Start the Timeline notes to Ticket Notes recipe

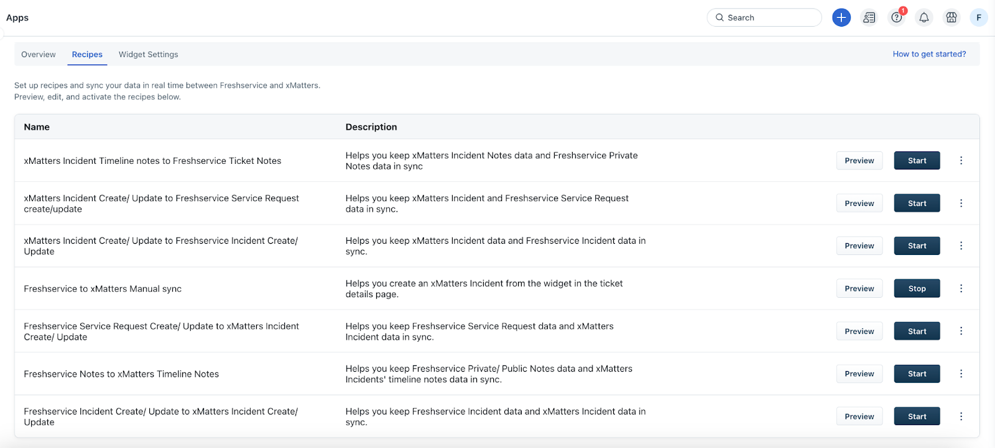coord(917,161)
